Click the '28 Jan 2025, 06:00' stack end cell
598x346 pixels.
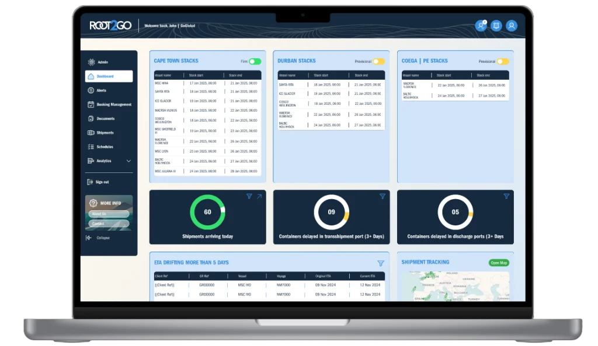244,171
